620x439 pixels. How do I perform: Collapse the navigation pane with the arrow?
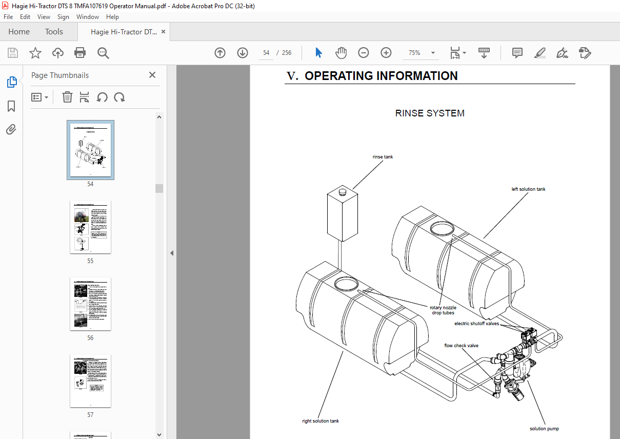(172, 253)
